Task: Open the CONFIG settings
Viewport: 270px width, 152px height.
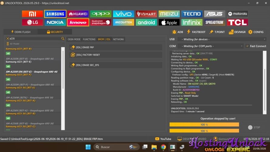Action: point(256,32)
